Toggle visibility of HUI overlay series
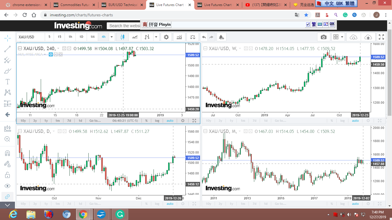The width and height of the screenshot is (392, 220). pyautogui.click(x=51, y=54)
